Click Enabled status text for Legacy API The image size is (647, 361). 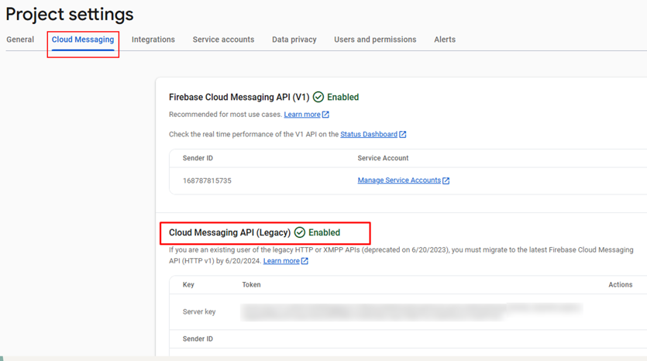(325, 232)
